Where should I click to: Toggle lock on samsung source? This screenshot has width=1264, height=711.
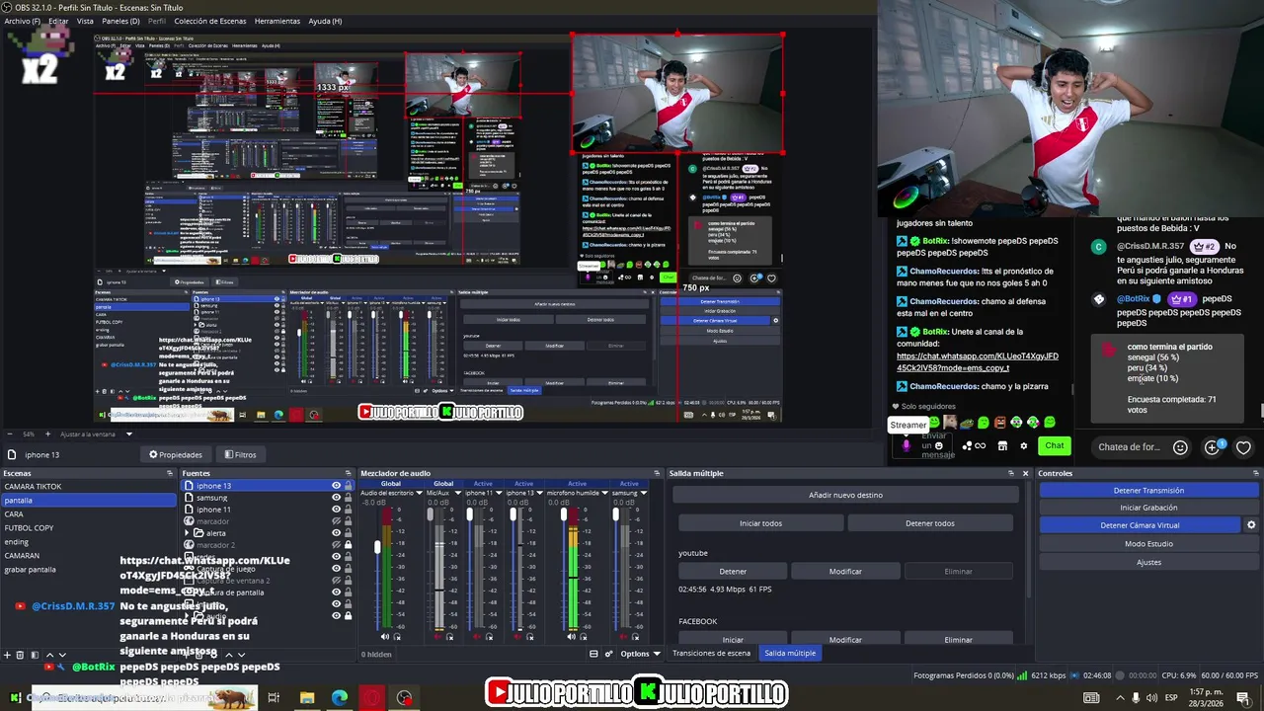(348, 498)
